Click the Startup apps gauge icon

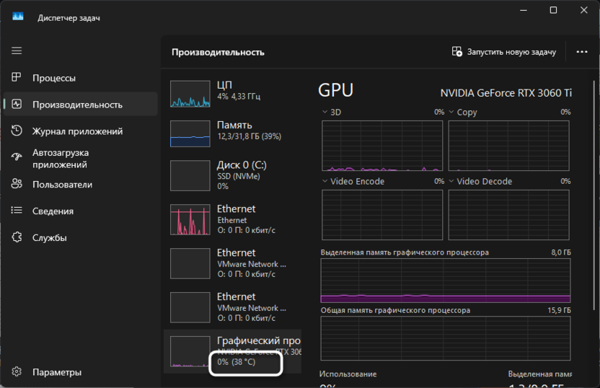tap(17, 158)
